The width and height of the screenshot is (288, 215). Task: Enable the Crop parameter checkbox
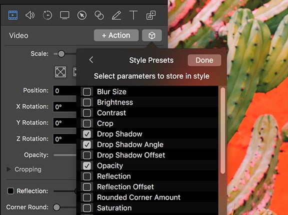87,123
